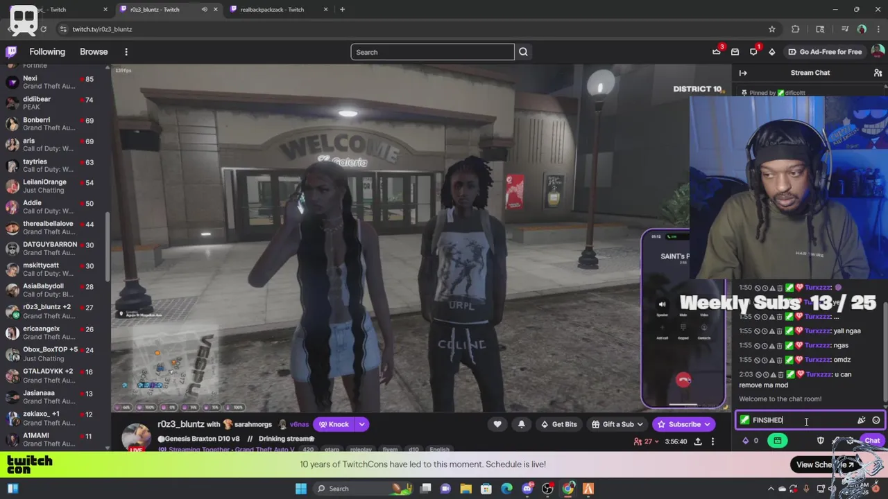Click the english stream tag
The width and height of the screenshot is (888, 499).
439,450
